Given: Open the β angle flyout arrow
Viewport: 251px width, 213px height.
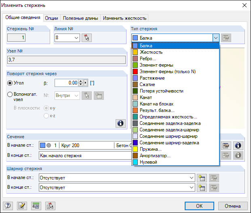Looking at the screenshot, I should 86,83.
